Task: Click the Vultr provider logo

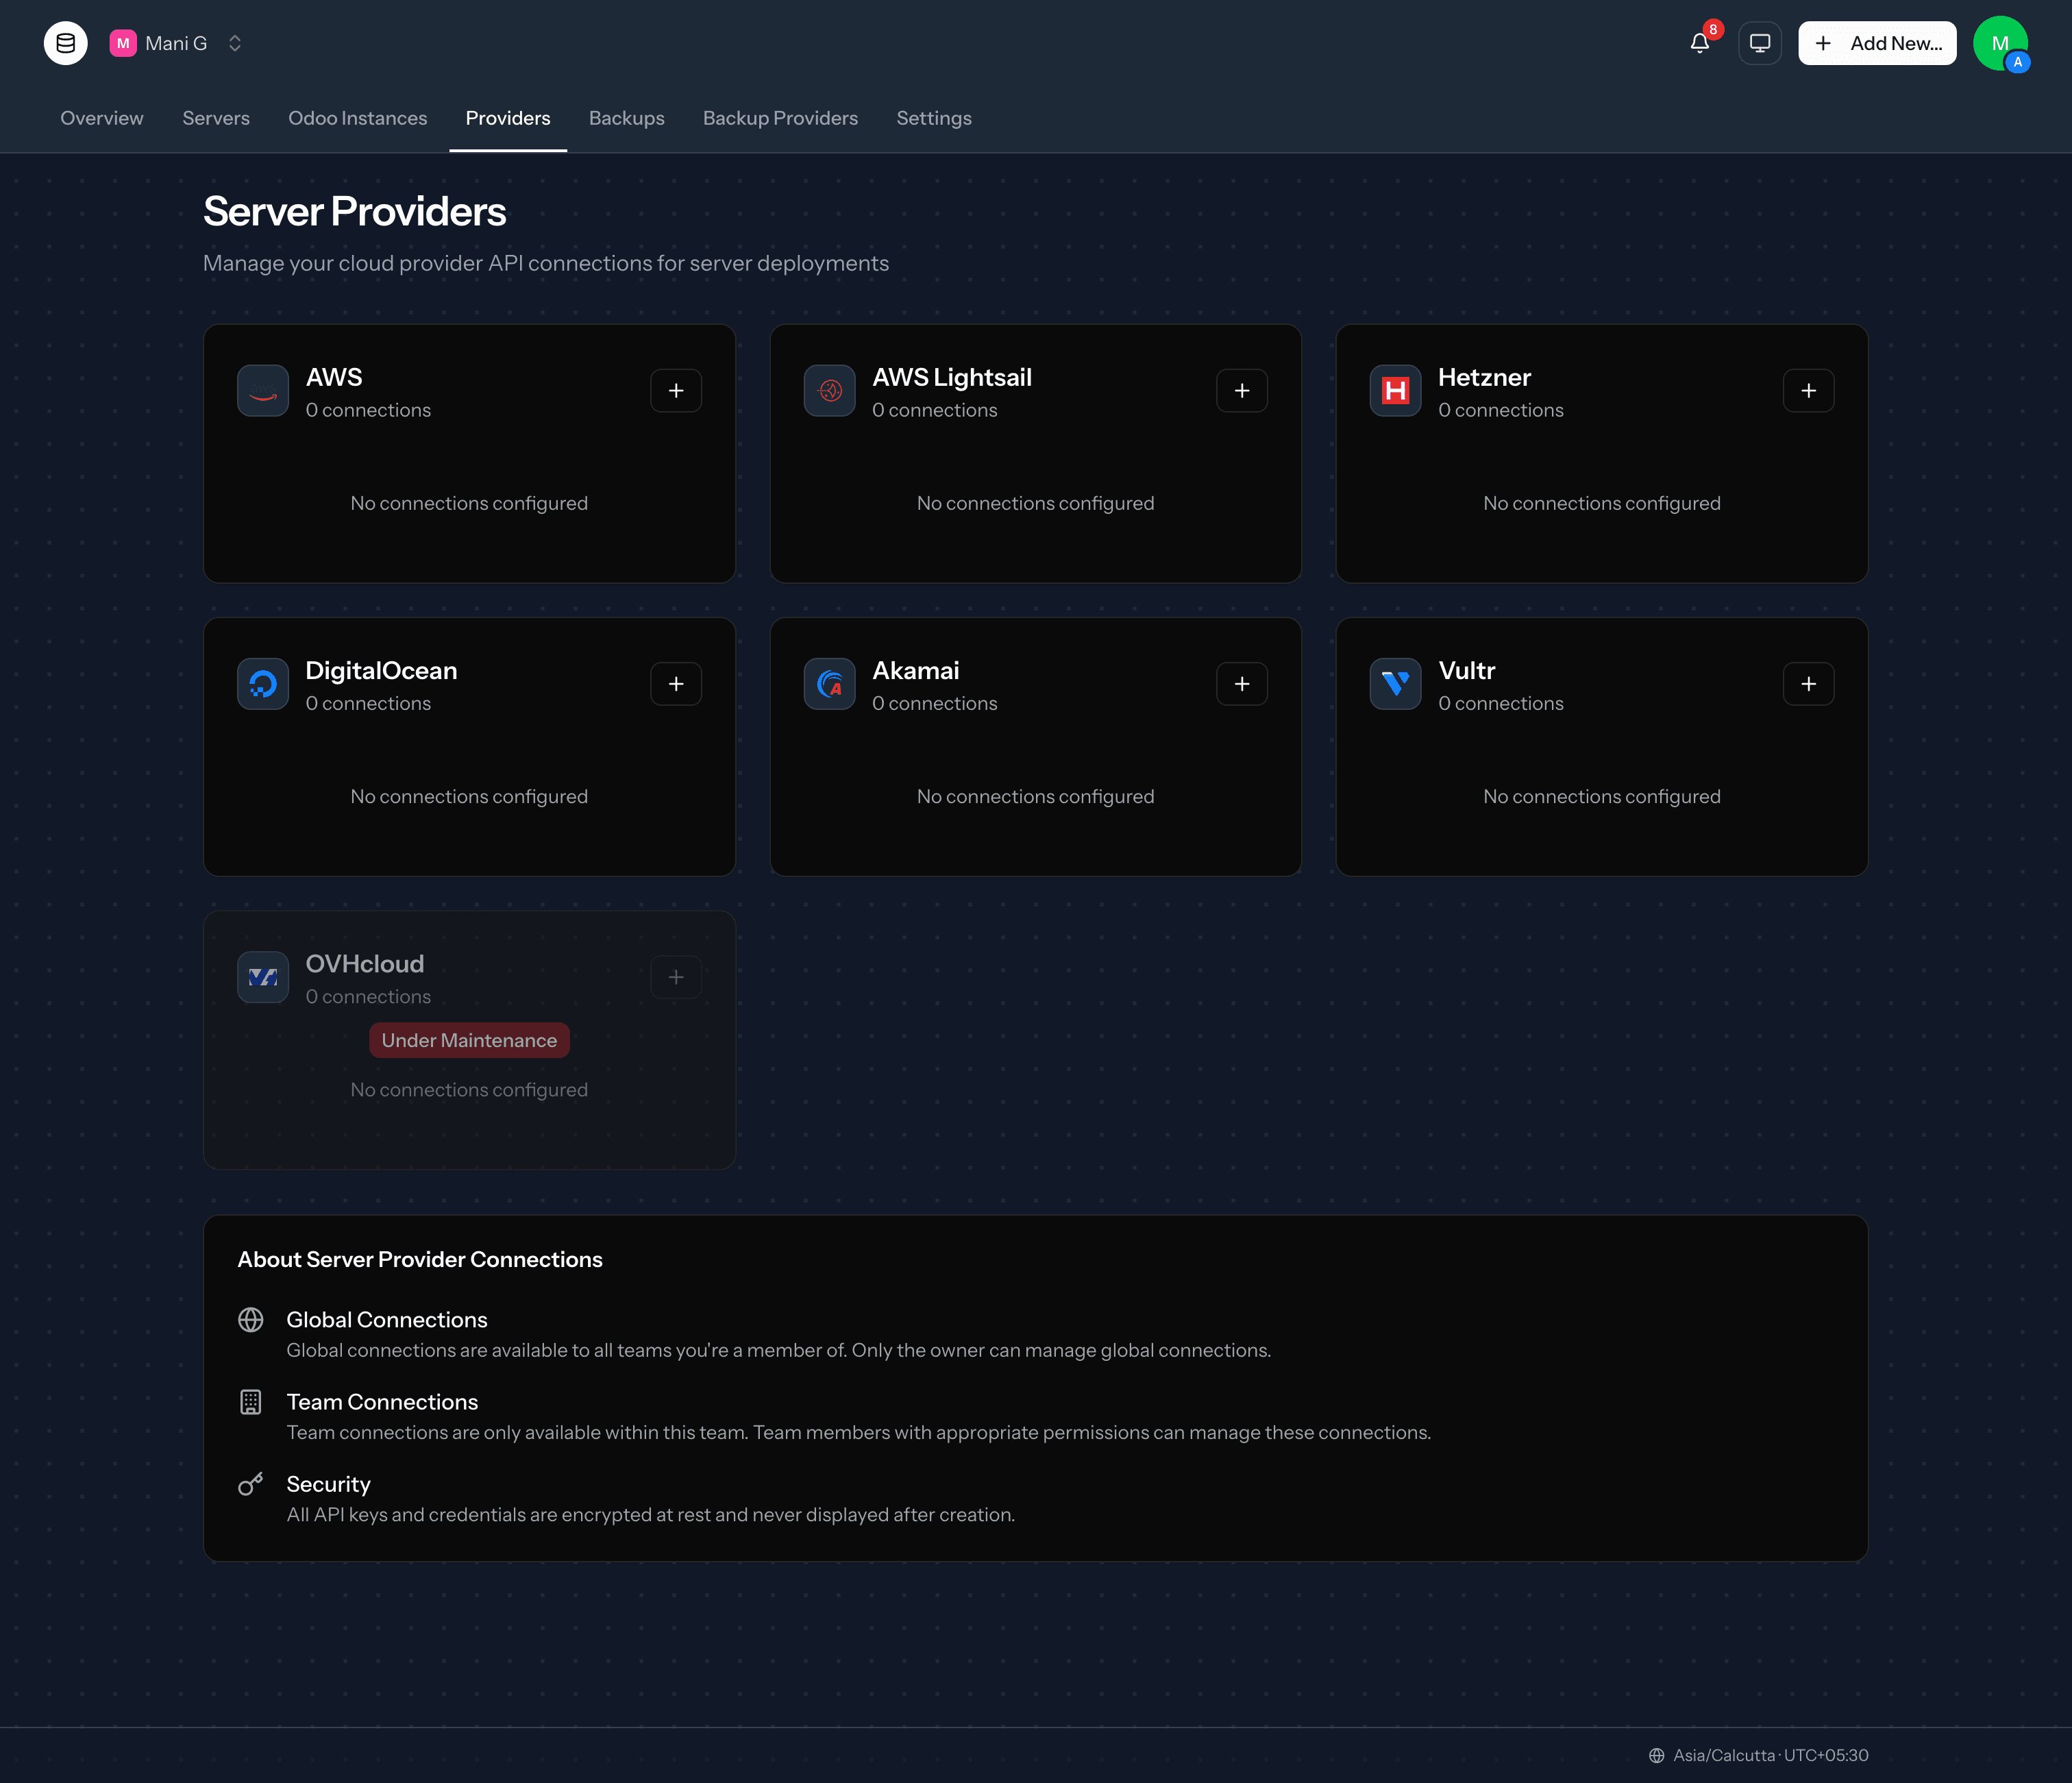Action: point(1396,684)
